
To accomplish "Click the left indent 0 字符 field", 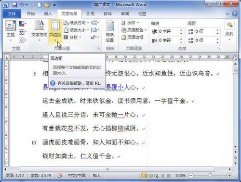I will [x=168, y=31].
